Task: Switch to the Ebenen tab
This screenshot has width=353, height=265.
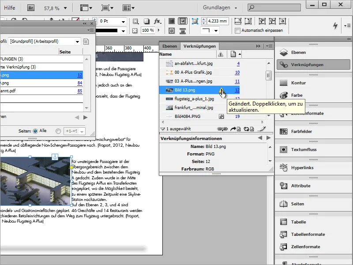Action: pyautogui.click(x=170, y=46)
